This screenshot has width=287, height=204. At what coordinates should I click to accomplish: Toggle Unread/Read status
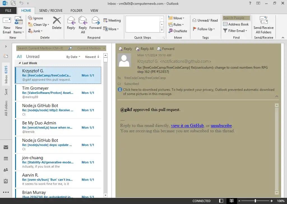pos(205,20)
